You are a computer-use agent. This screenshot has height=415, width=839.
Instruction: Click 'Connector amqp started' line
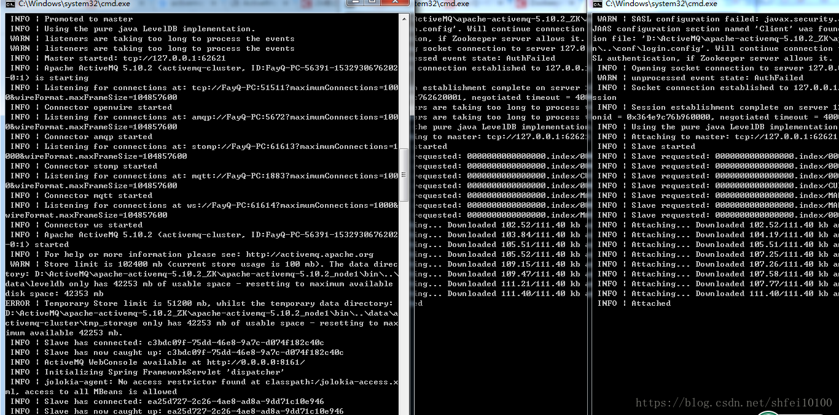81,137
